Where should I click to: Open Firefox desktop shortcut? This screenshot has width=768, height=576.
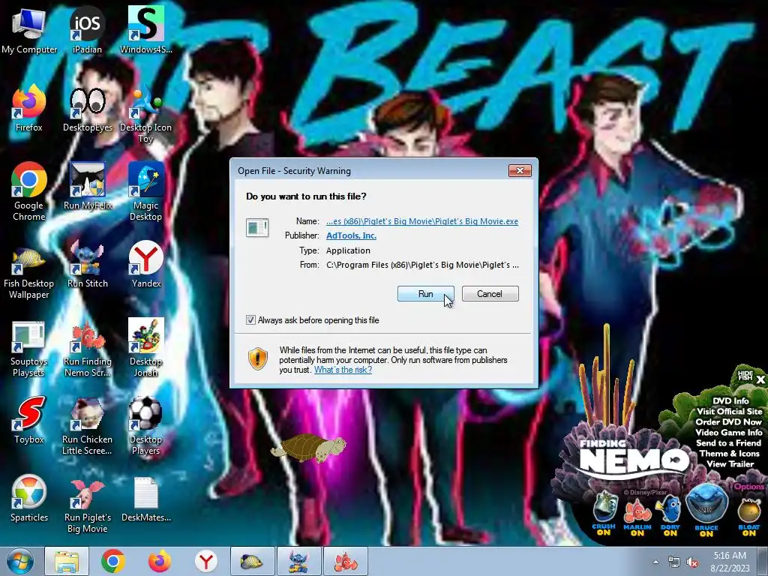(29, 109)
